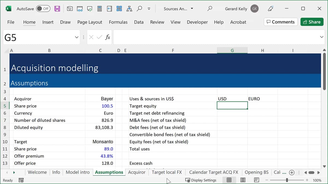This screenshot has height=184, width=328.
Task: Open the Info sheet tab
Action: (x=56, y=172)
